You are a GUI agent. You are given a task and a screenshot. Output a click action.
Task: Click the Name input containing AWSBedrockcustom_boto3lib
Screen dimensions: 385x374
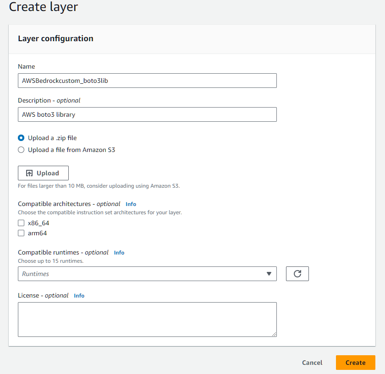coord(147,80)
